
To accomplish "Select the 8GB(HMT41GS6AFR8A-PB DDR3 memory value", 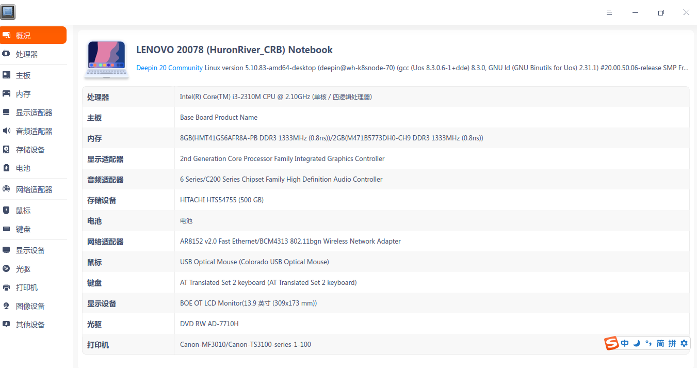I will coord(331,138).
